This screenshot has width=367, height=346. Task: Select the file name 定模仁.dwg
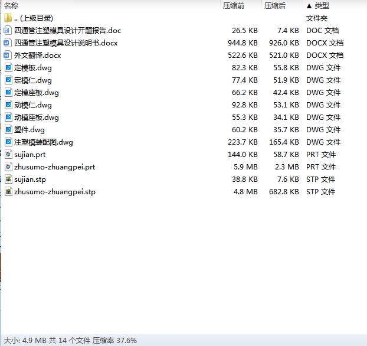point(33,80)
